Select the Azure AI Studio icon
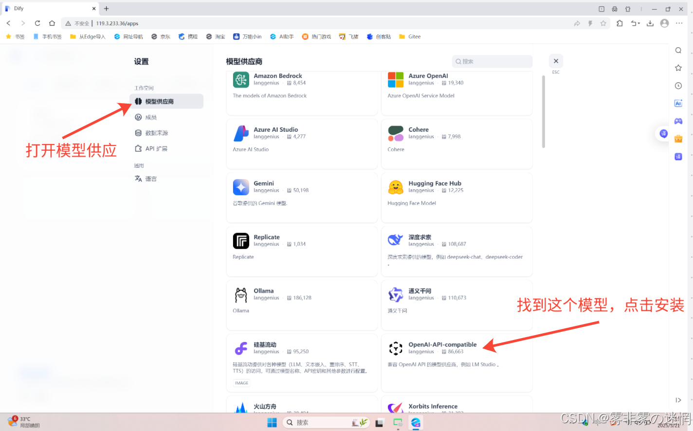 (x=241, y=133)
